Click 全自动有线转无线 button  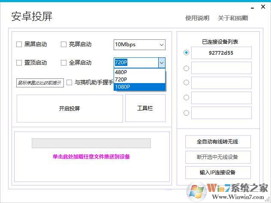(218, 142)
